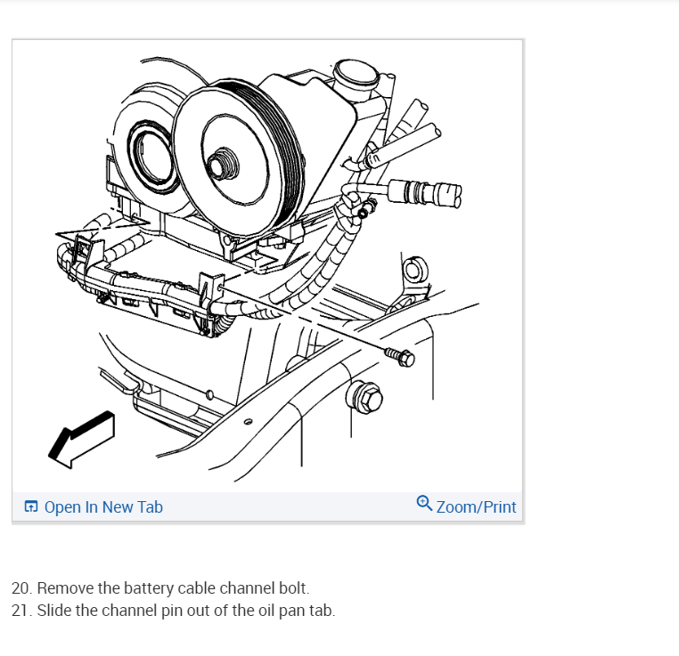Click the pair of tubes at upper right

click(412, 130)
